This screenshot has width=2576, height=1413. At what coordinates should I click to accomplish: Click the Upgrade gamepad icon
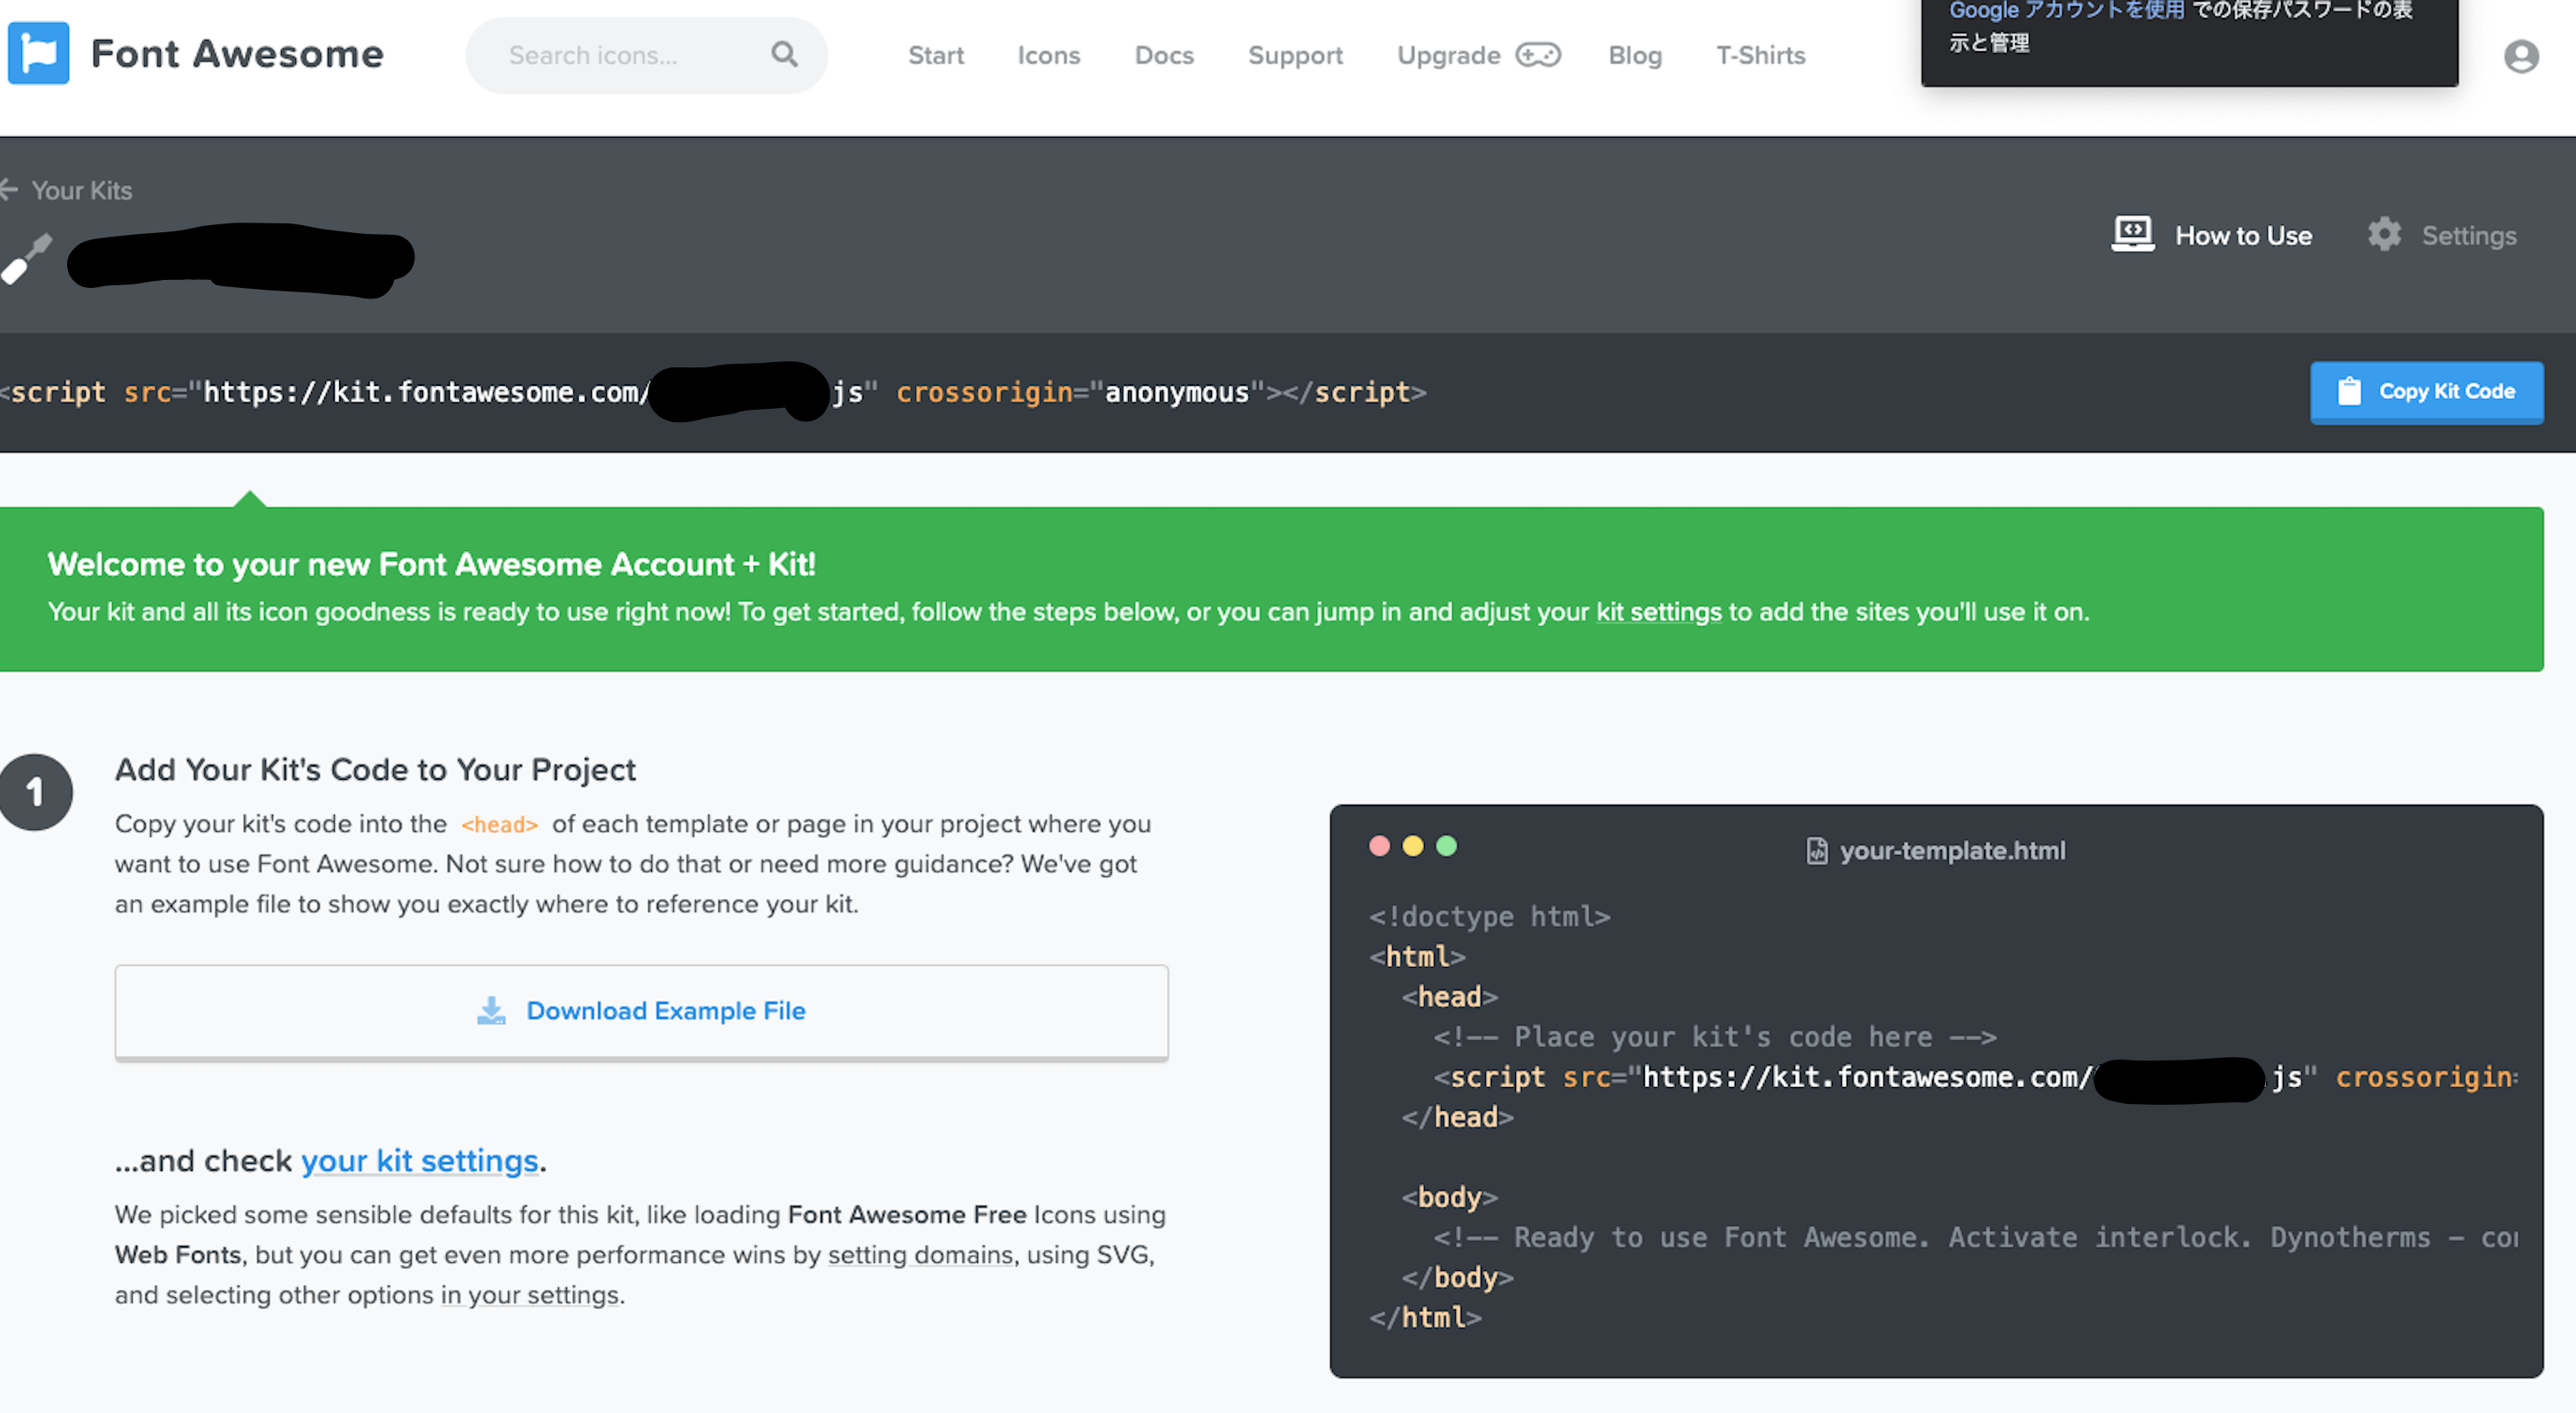(x=1538, y=55)
